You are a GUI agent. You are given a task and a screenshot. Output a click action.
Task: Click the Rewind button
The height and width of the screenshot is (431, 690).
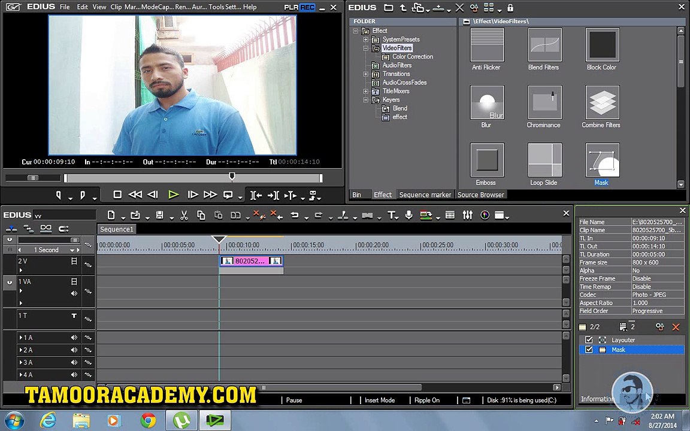[135, 195]
